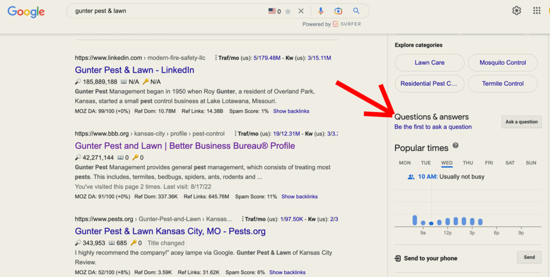Open three-dot menu beside pests.org result
550x277 pixels.
point(242,219)
